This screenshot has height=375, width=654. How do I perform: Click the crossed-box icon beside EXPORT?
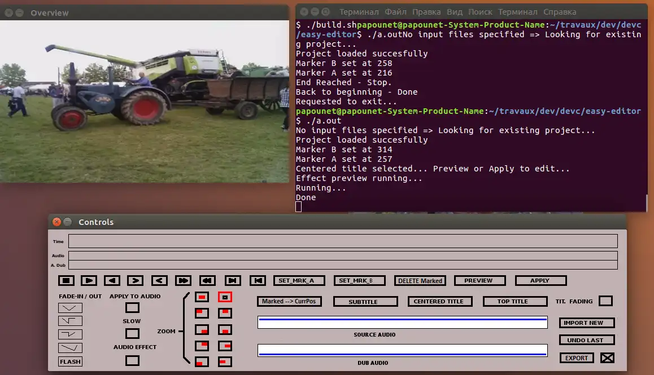tap(607, 358)
